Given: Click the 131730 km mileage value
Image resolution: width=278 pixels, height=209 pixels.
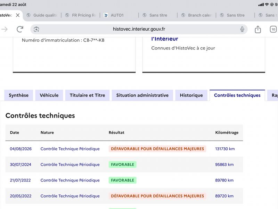Looking at the screenshot, I should (x=225, y=149).
